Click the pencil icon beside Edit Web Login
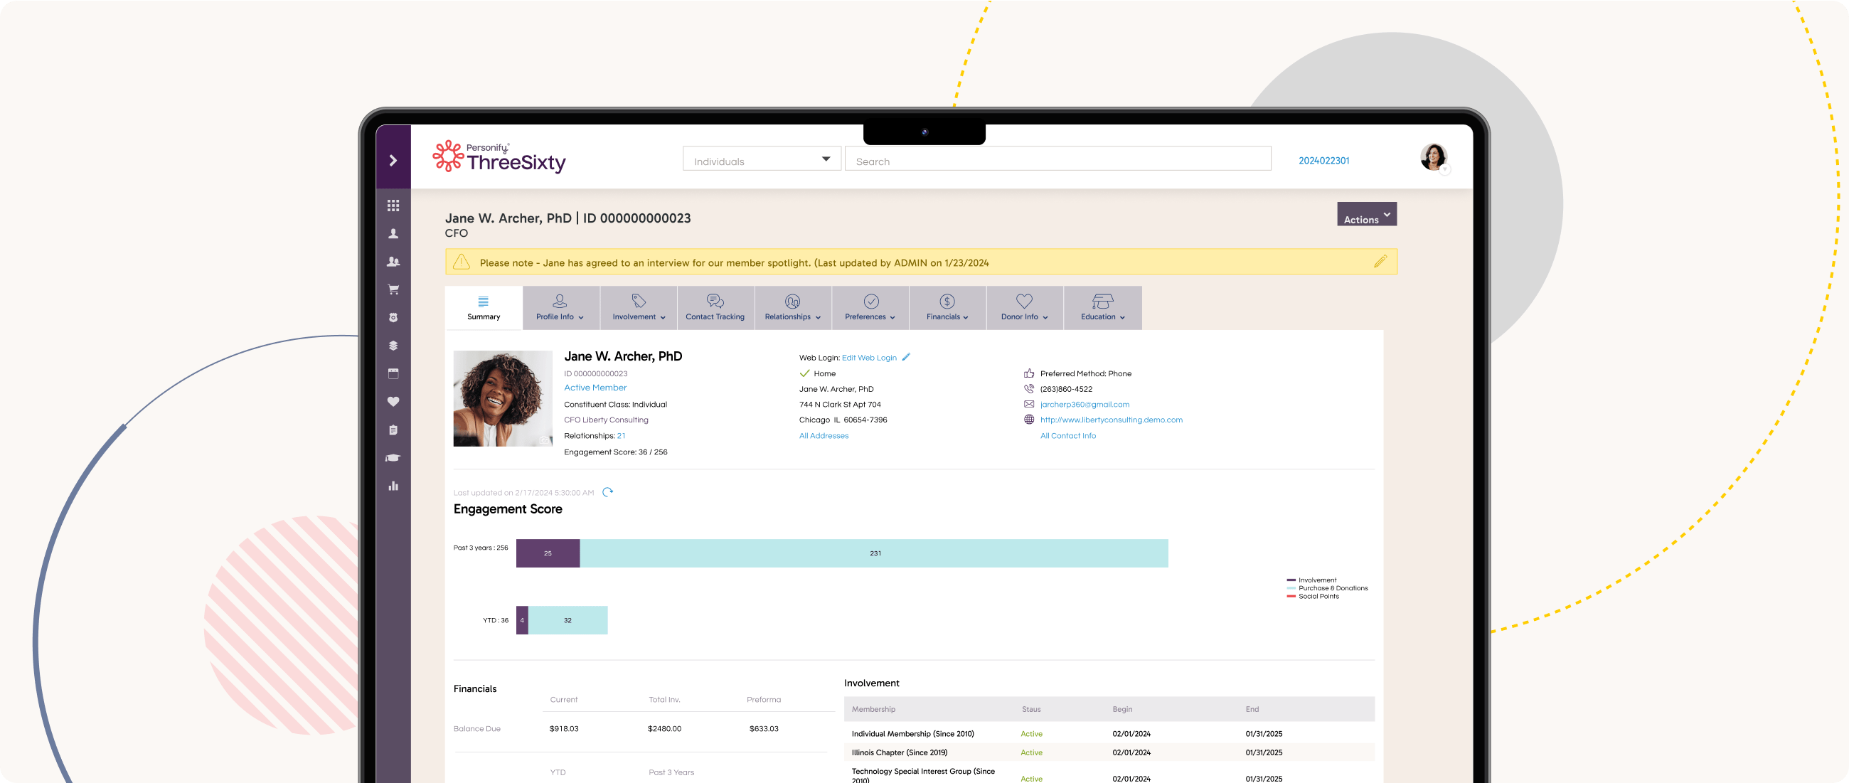This screenshot has height=783, width=1849. 907,357
